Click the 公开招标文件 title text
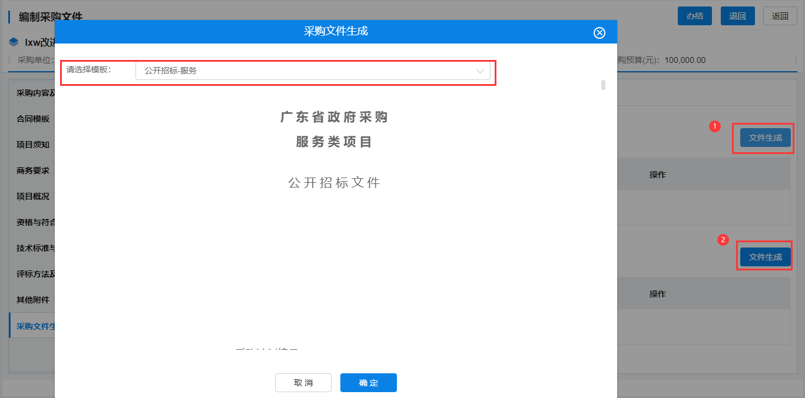805x398 pixels. coord(334,182)
